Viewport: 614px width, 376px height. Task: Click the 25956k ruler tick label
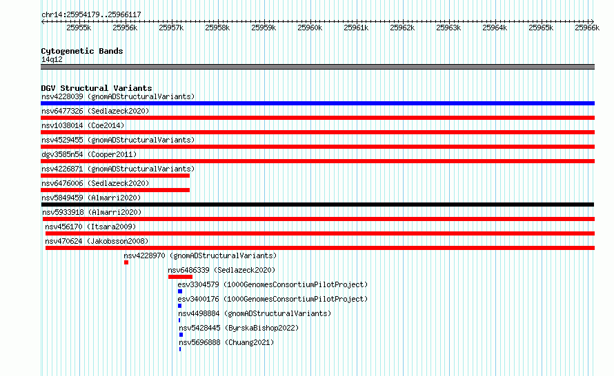[x=125, y=28]
